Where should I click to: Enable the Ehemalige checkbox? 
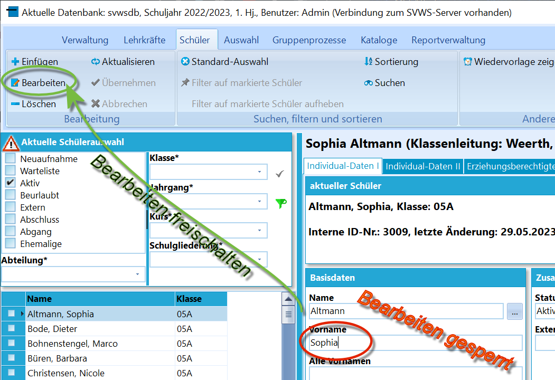[11, 243]
